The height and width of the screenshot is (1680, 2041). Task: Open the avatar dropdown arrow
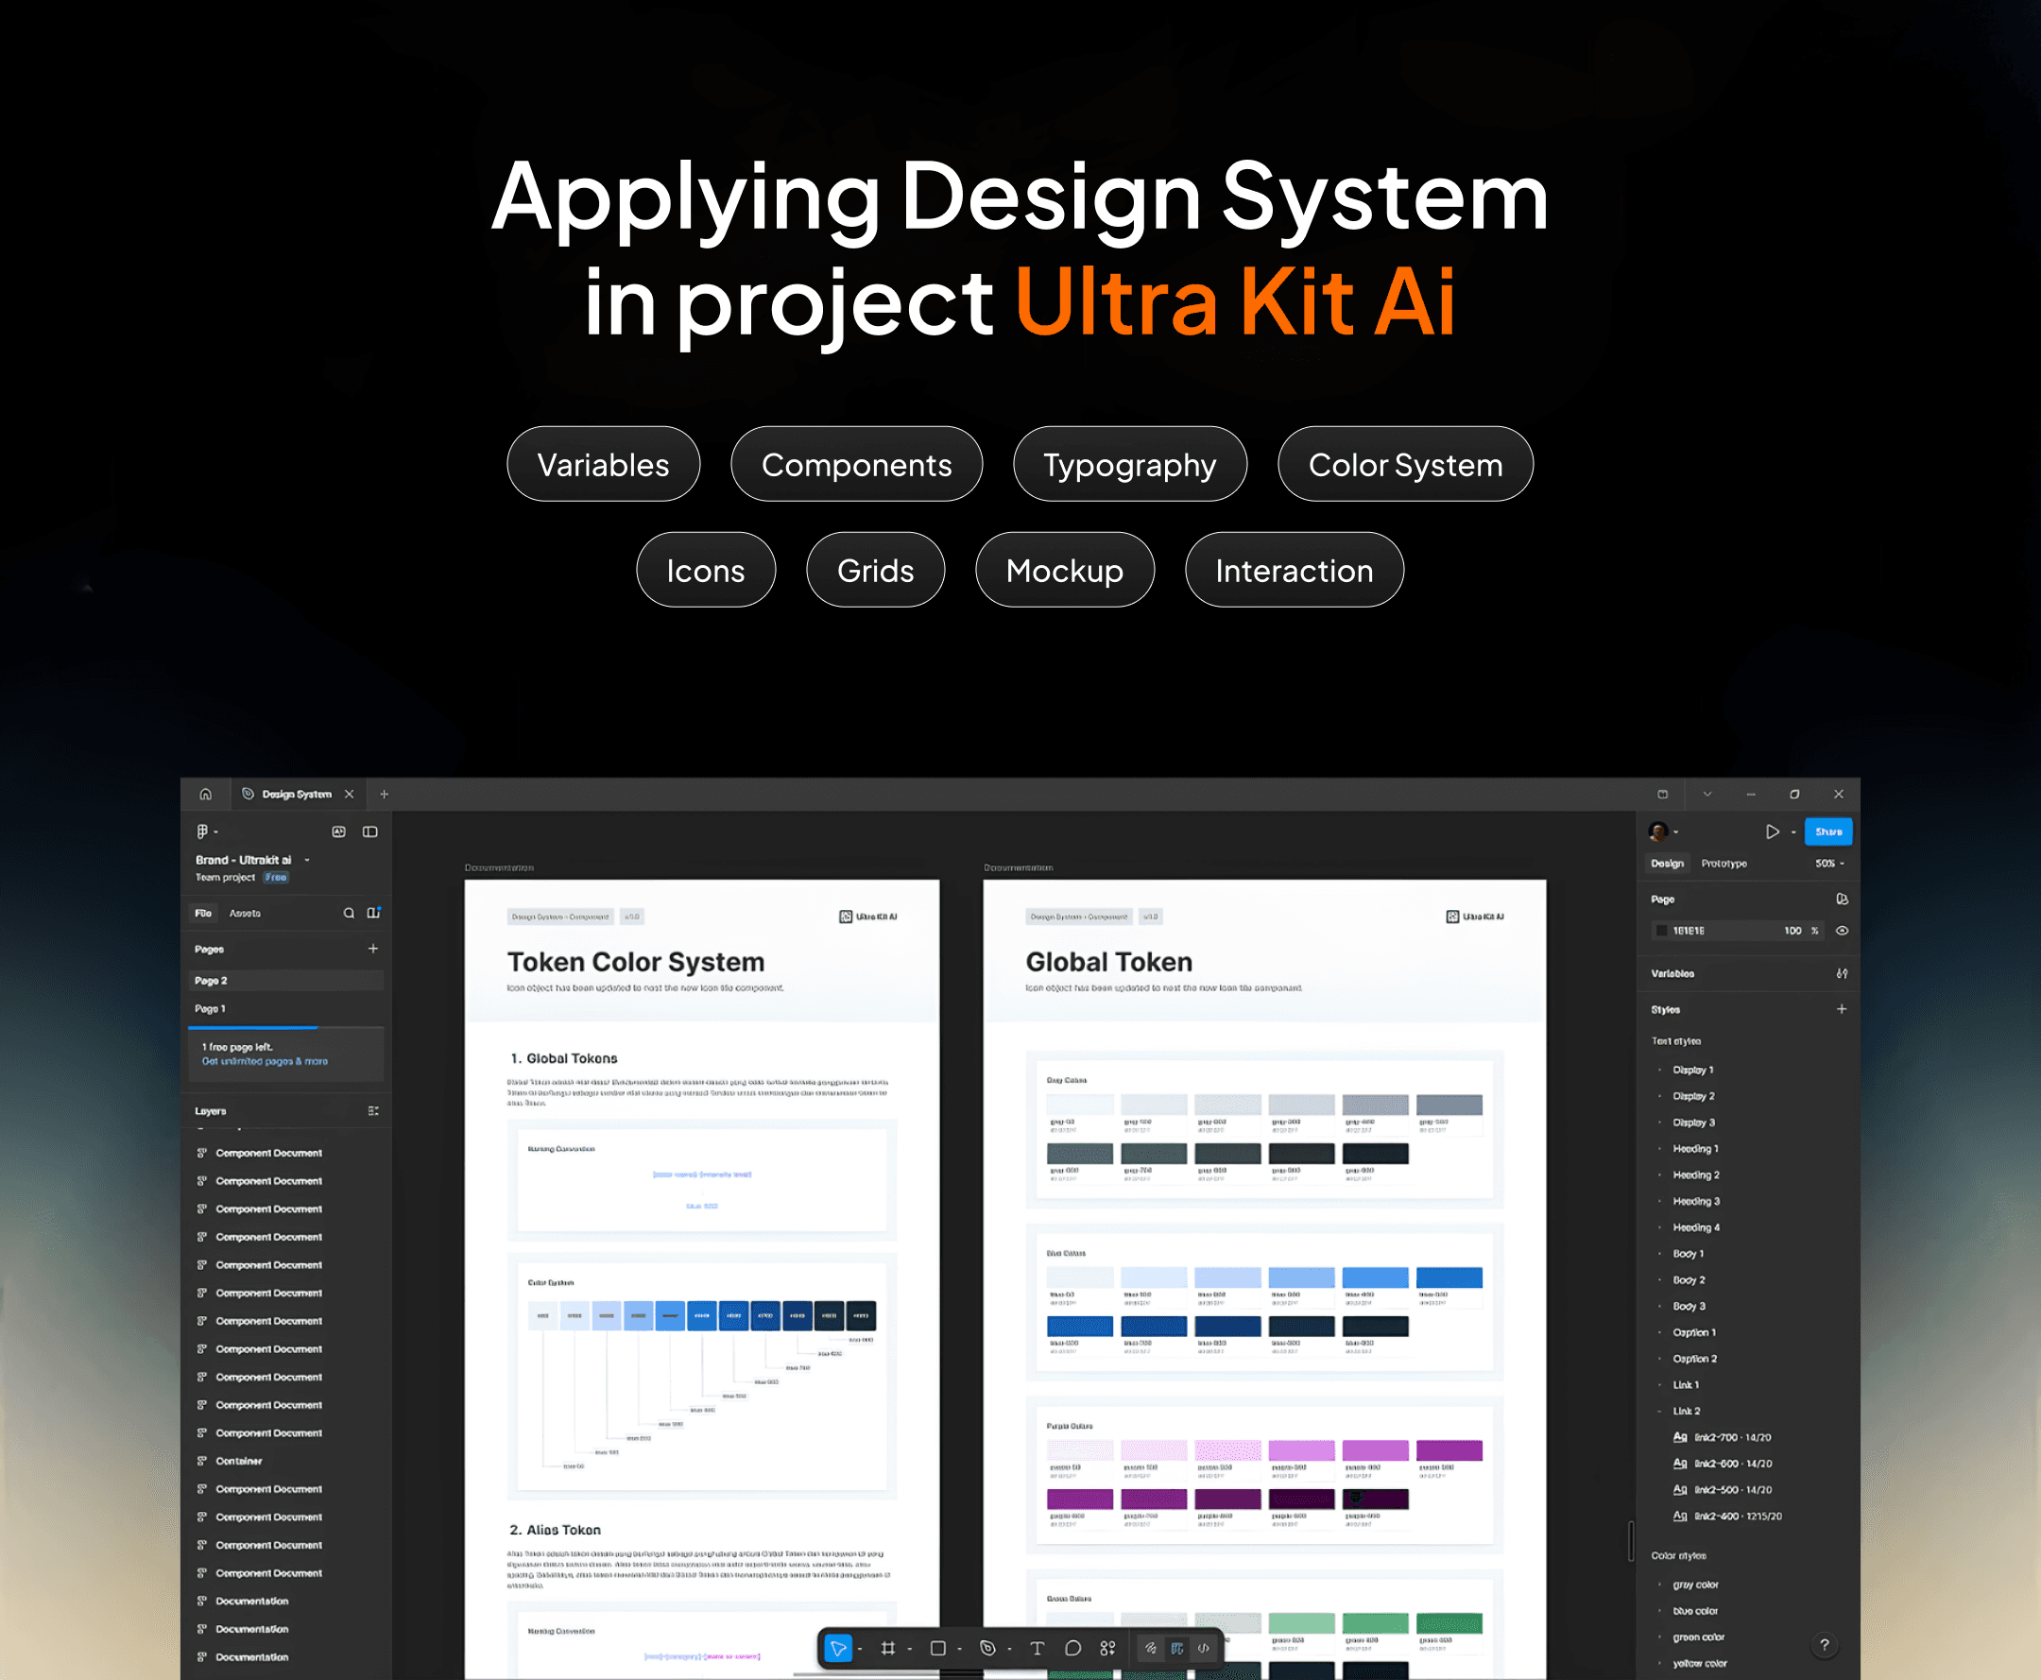click(x=1675, y=832)
